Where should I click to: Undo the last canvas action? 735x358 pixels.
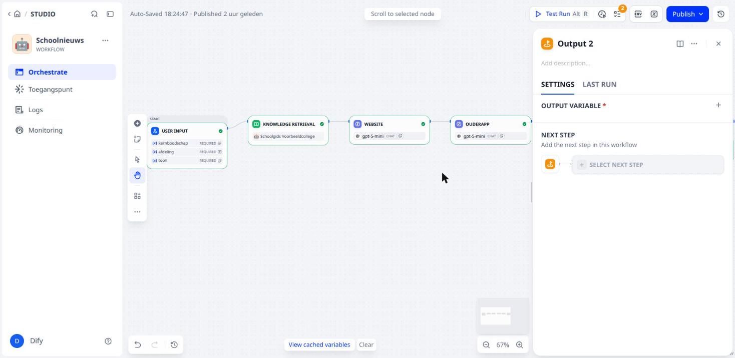click(x=138, y=344)
